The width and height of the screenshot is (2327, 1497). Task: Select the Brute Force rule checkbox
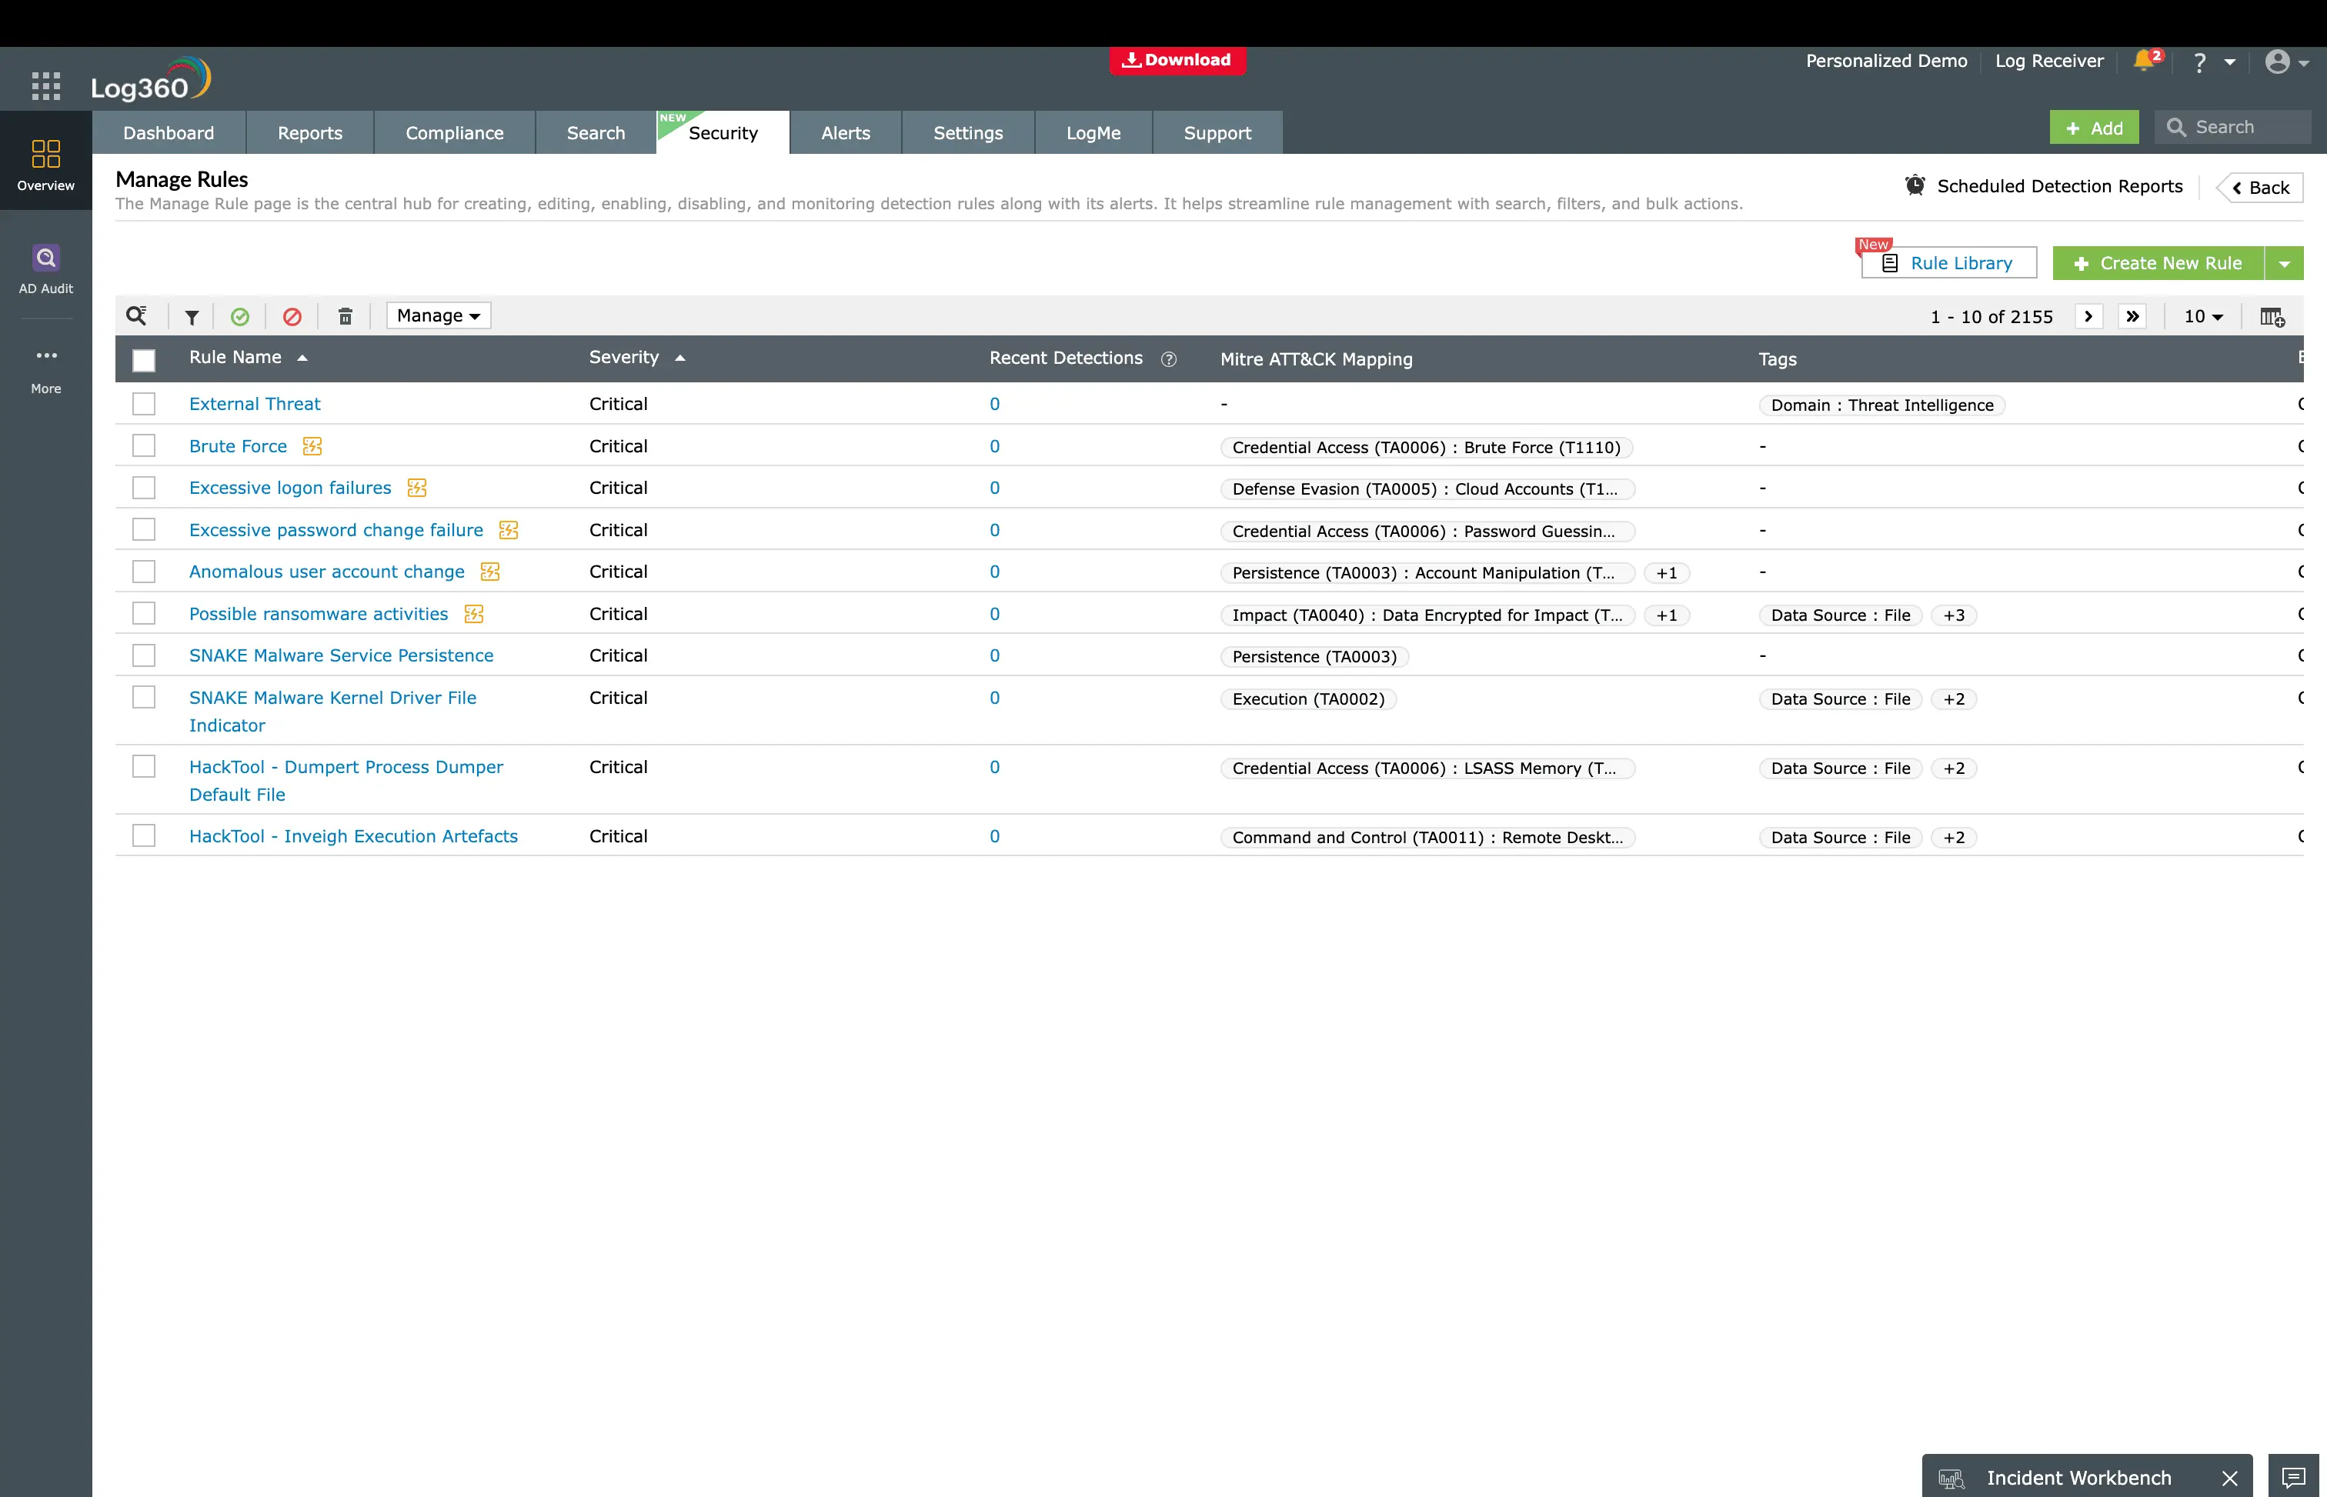[144, 445]
